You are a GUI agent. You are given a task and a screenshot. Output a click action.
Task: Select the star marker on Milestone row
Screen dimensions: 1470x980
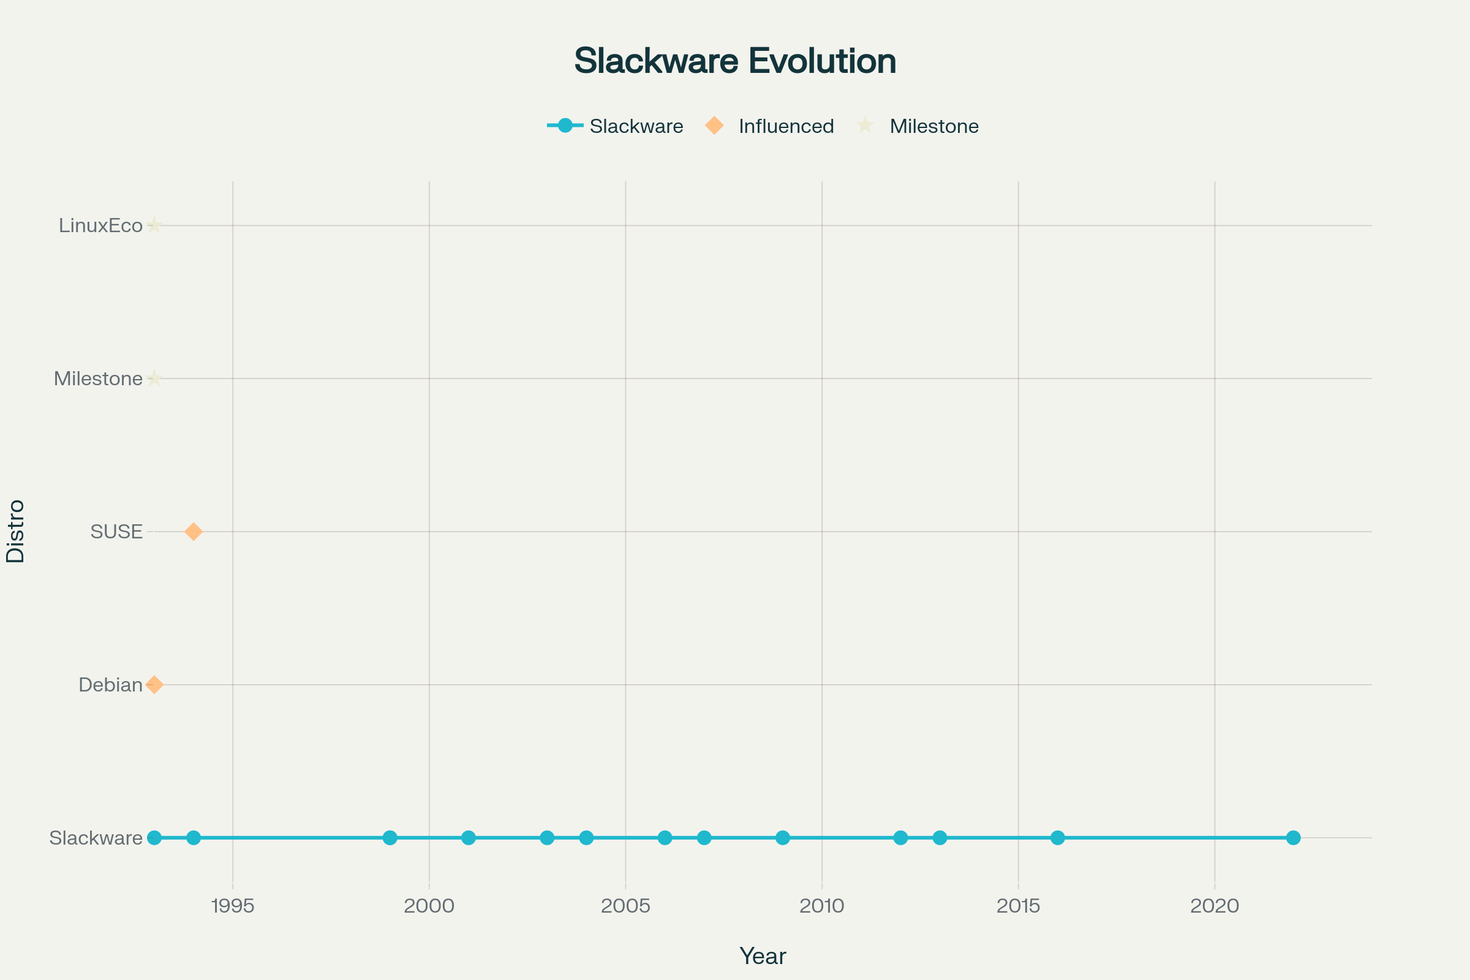tap(154, 378)
